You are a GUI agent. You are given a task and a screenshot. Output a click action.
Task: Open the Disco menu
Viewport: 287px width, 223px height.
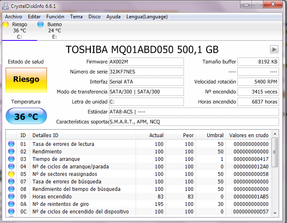(x=94, y=17)
